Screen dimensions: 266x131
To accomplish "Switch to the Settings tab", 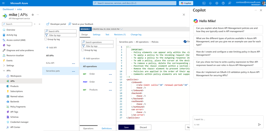I will click(96, 35).
